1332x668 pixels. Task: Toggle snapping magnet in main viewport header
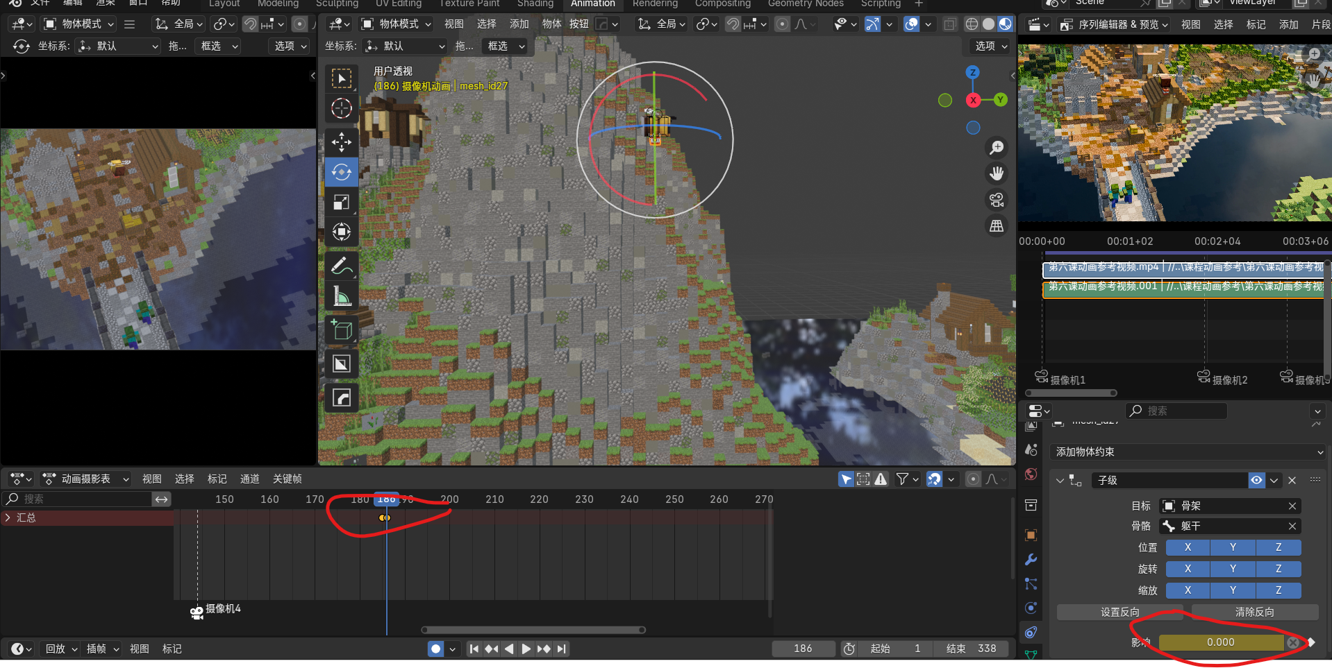[x=733, y=24]
